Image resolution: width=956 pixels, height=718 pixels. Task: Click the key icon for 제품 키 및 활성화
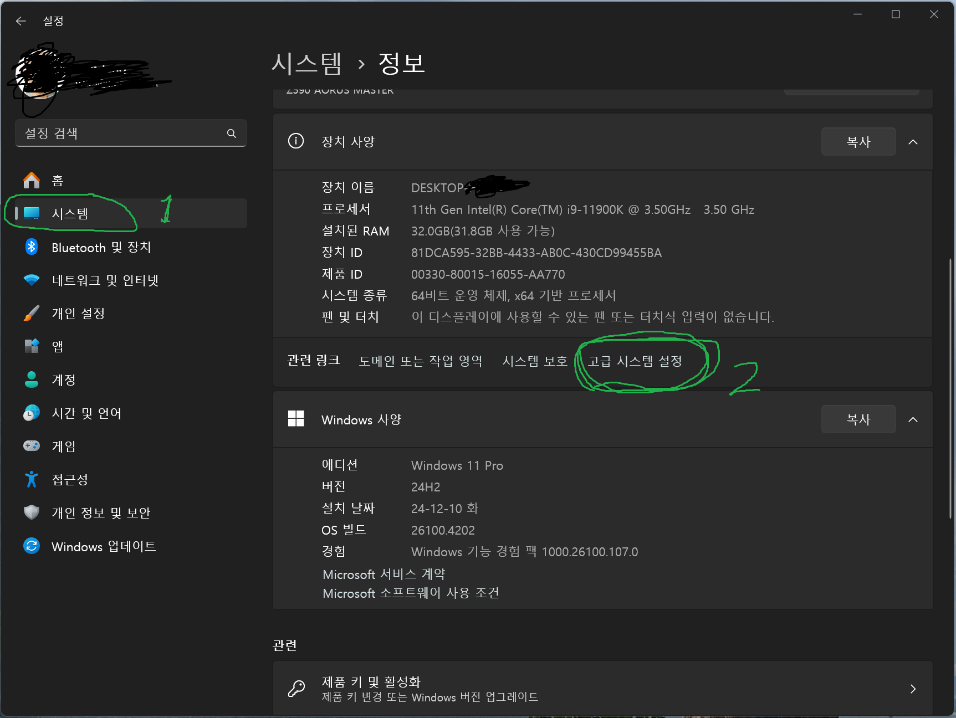pos(296,689)
